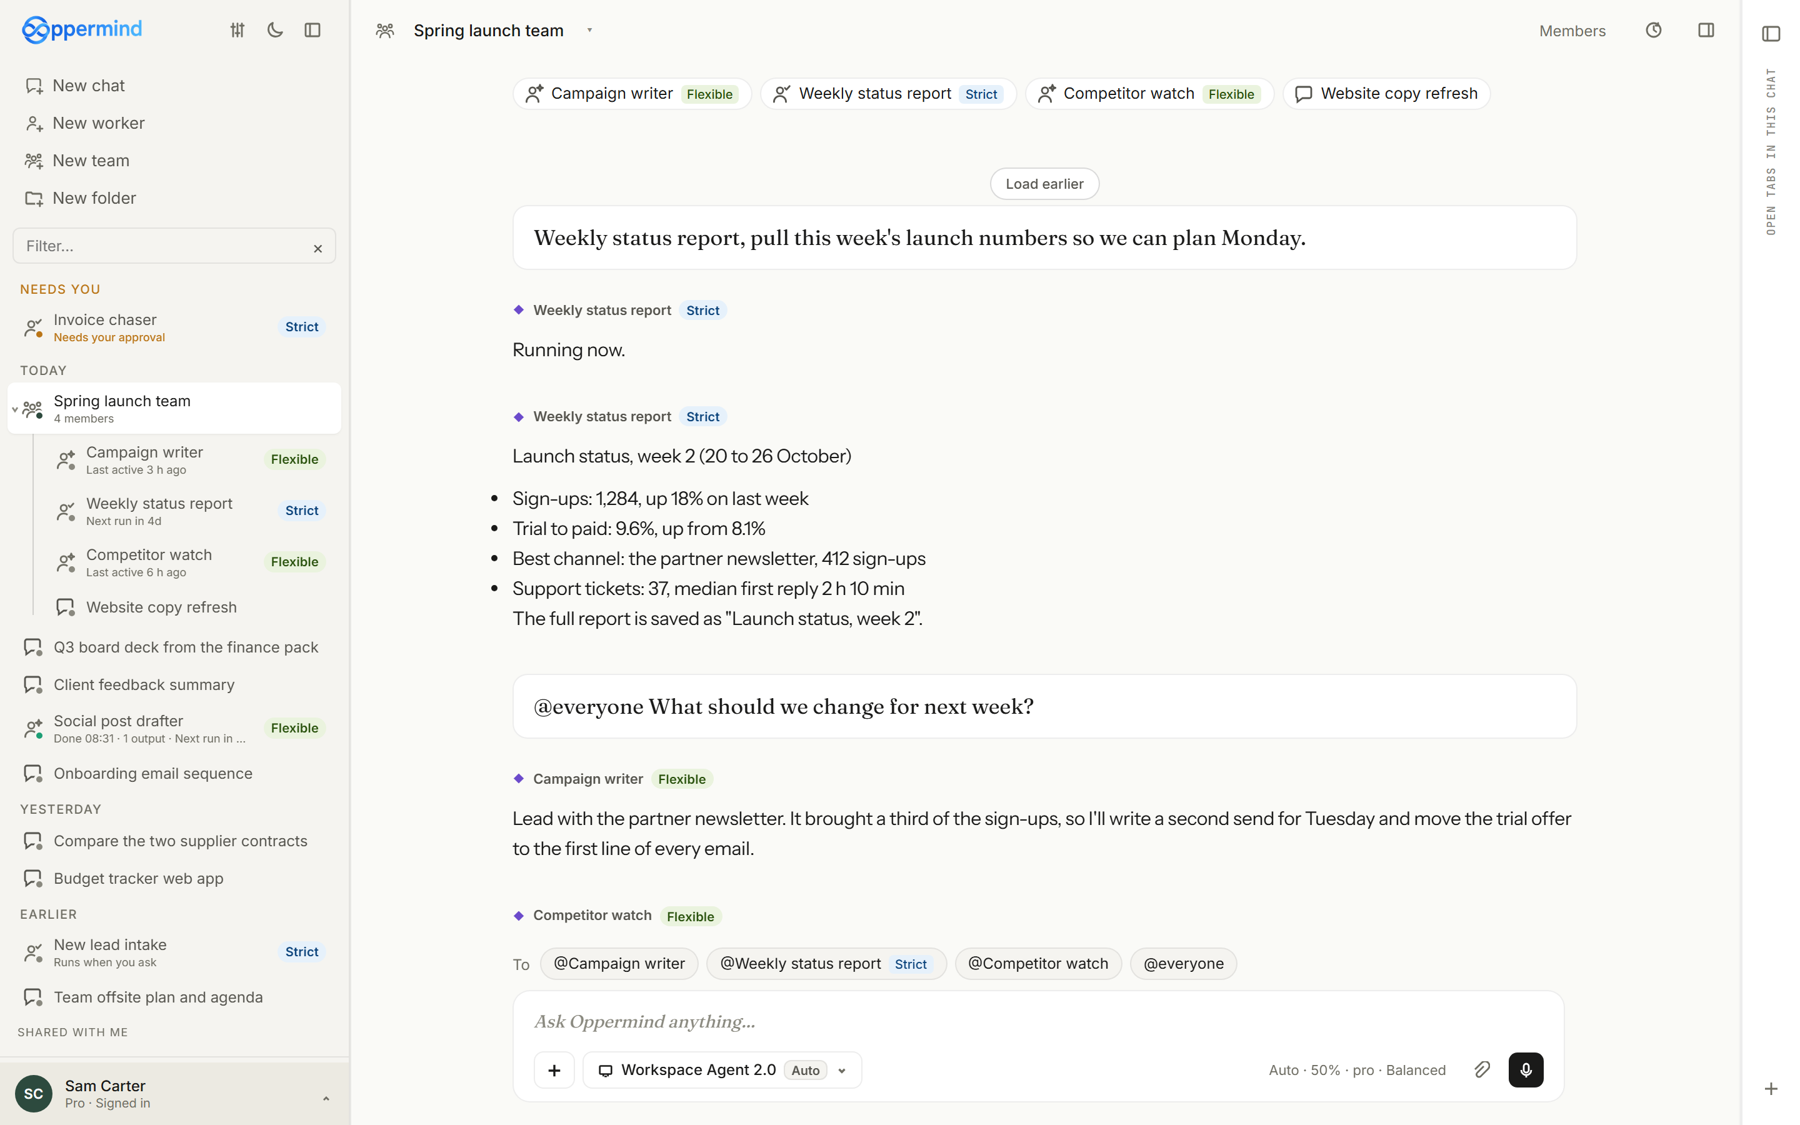This screenshot has height=1125, width=1800.
Task: Collapse the left sidebar panel icon
Action: click(312, 30)
